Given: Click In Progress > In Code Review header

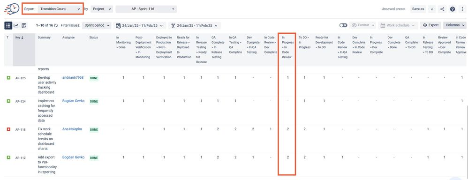Looking at the screenshot, I should [x=288, y=47].
